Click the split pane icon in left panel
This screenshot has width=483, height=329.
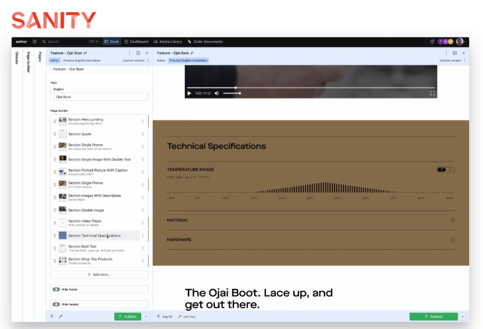coord(138,53)
